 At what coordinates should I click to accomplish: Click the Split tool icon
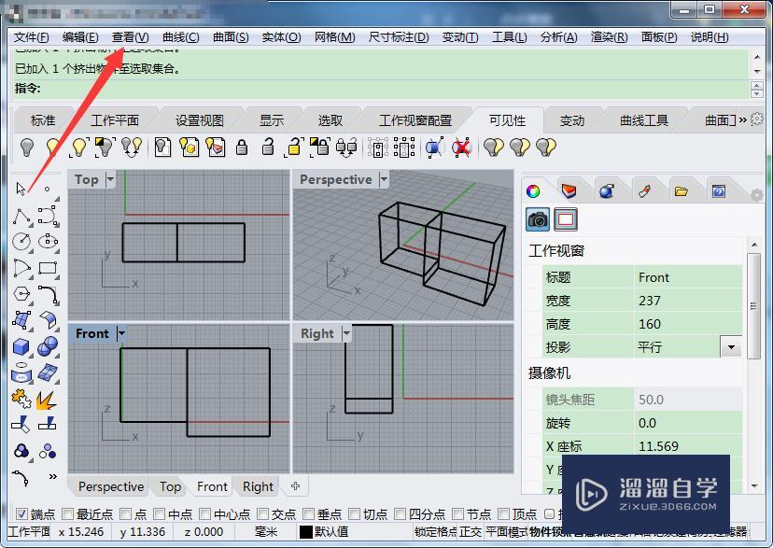pos(48,423)
